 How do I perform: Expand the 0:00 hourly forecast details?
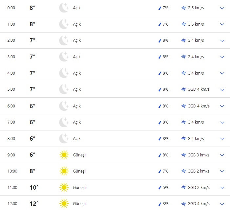point(222,8)
